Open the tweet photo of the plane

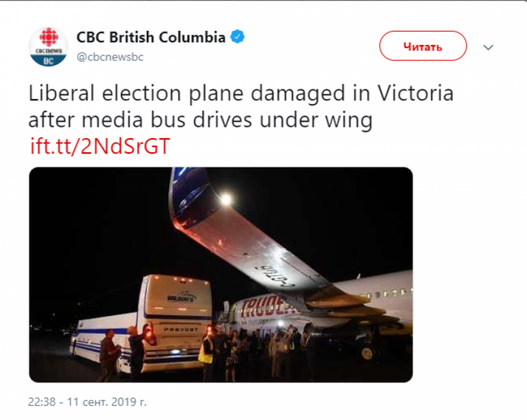(x=221, y=275)
